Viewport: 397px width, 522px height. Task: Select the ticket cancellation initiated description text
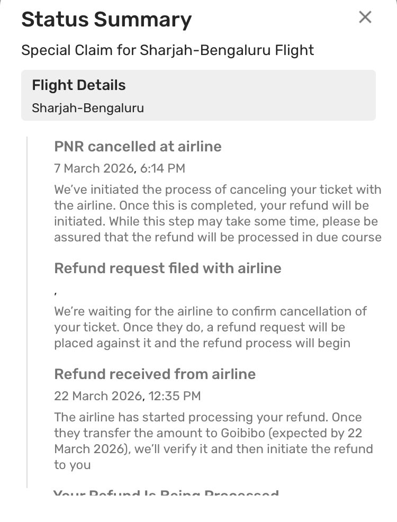[217, 213]
